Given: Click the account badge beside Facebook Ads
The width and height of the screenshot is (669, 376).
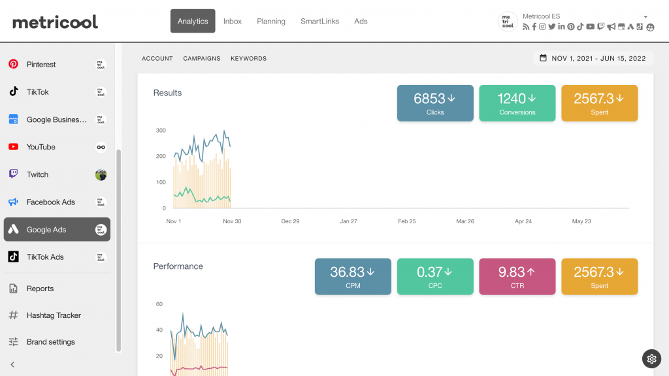Looking at the screenshot, I should [x=101, y=202].
